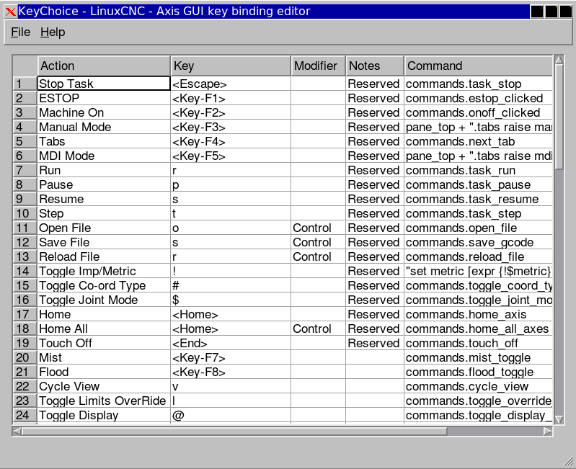Click 'commands.next_tab' command cell
Image resolution: width=576 pixels, height=469 pixels.
478,141
